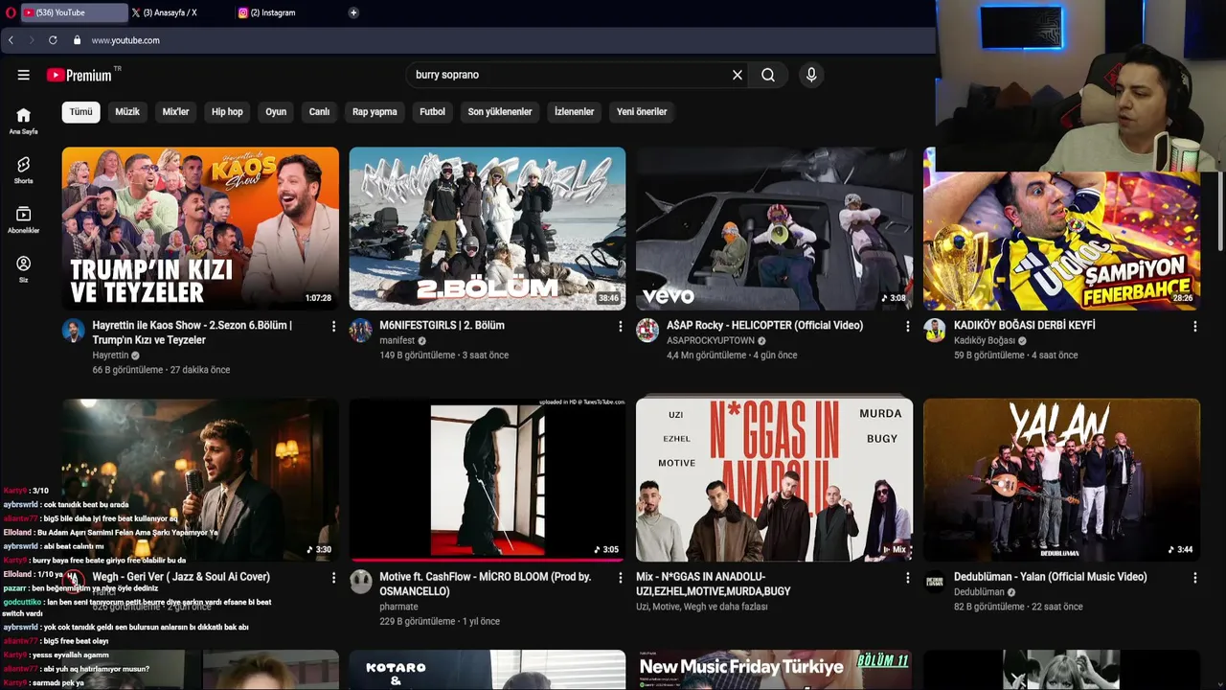Click the YouTube Premium logo
1226x690 pixels.
(79, 75)
